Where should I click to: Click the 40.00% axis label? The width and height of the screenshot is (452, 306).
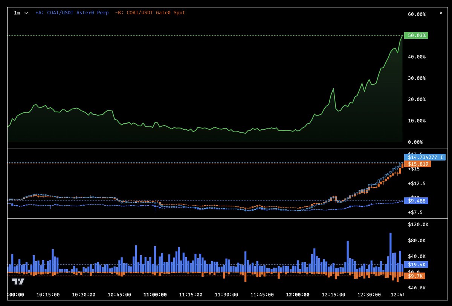click(x=417, y=57)
